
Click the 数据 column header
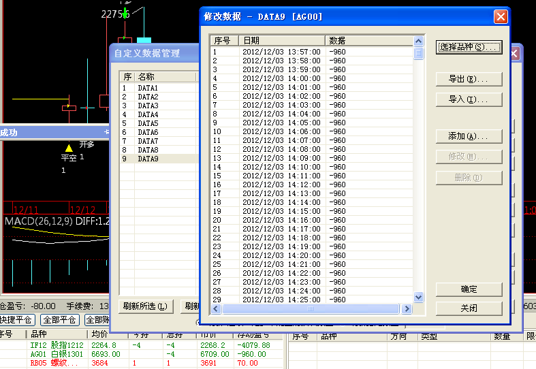369,41
